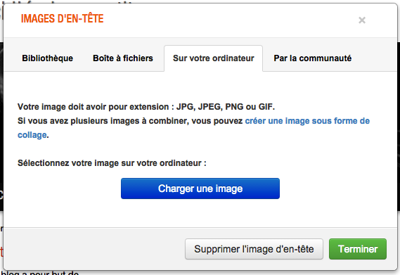Click the blue Charger une image button
The height and width of the screenshot is (275, 400).
200,188
